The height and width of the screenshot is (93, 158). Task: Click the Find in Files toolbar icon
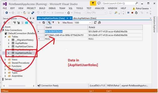point(116,13)
